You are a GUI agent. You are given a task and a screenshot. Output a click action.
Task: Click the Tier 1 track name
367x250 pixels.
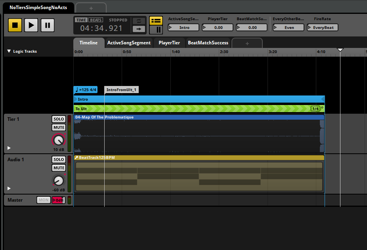13,119
